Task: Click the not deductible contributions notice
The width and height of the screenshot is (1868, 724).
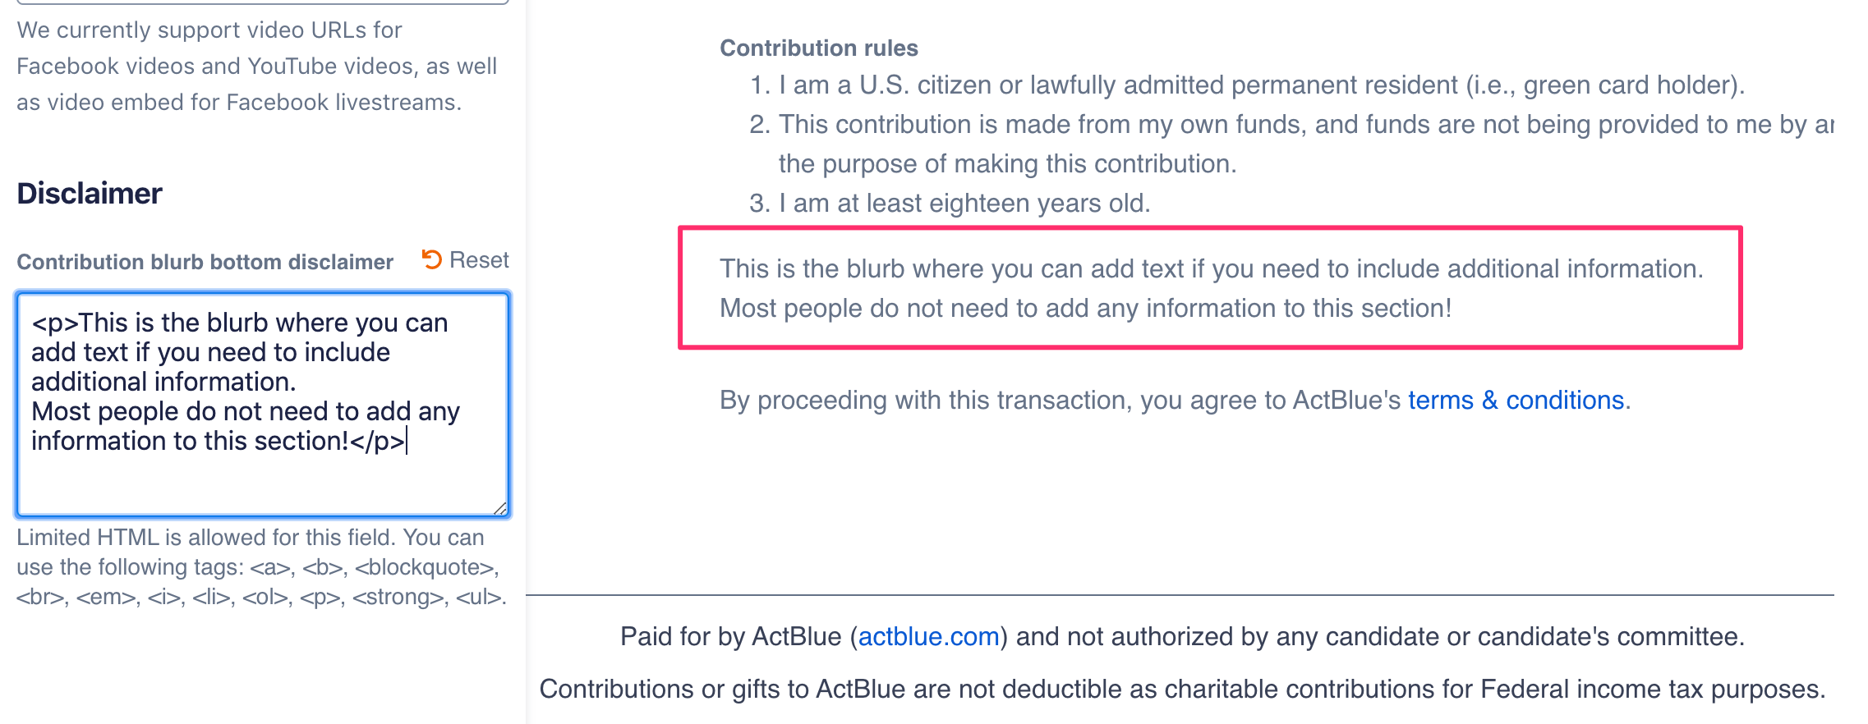Action: point(1181,689)
